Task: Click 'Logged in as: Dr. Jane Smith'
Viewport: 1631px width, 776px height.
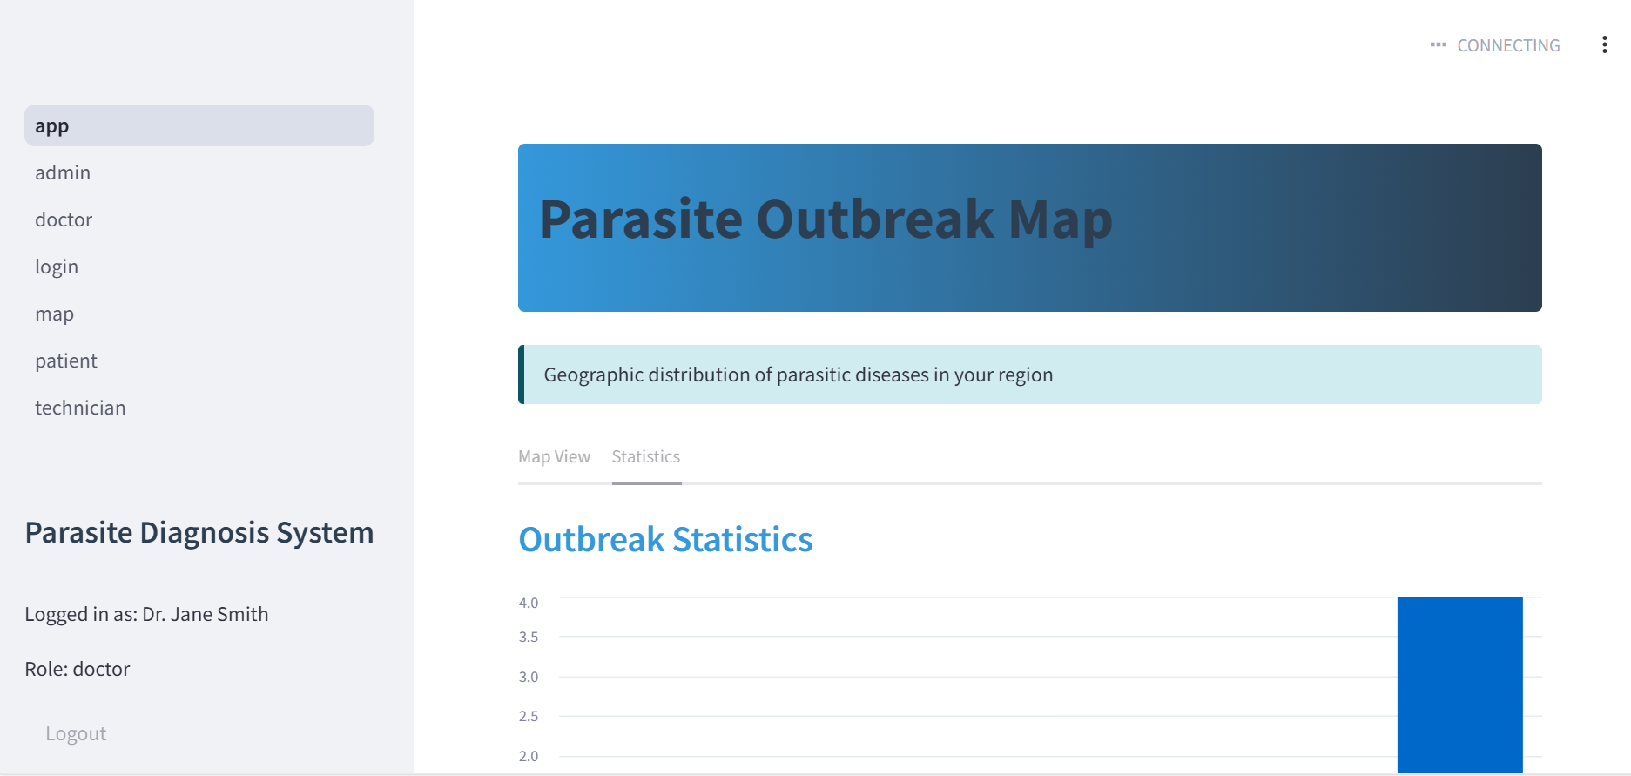Action: [x=146, y=614]
